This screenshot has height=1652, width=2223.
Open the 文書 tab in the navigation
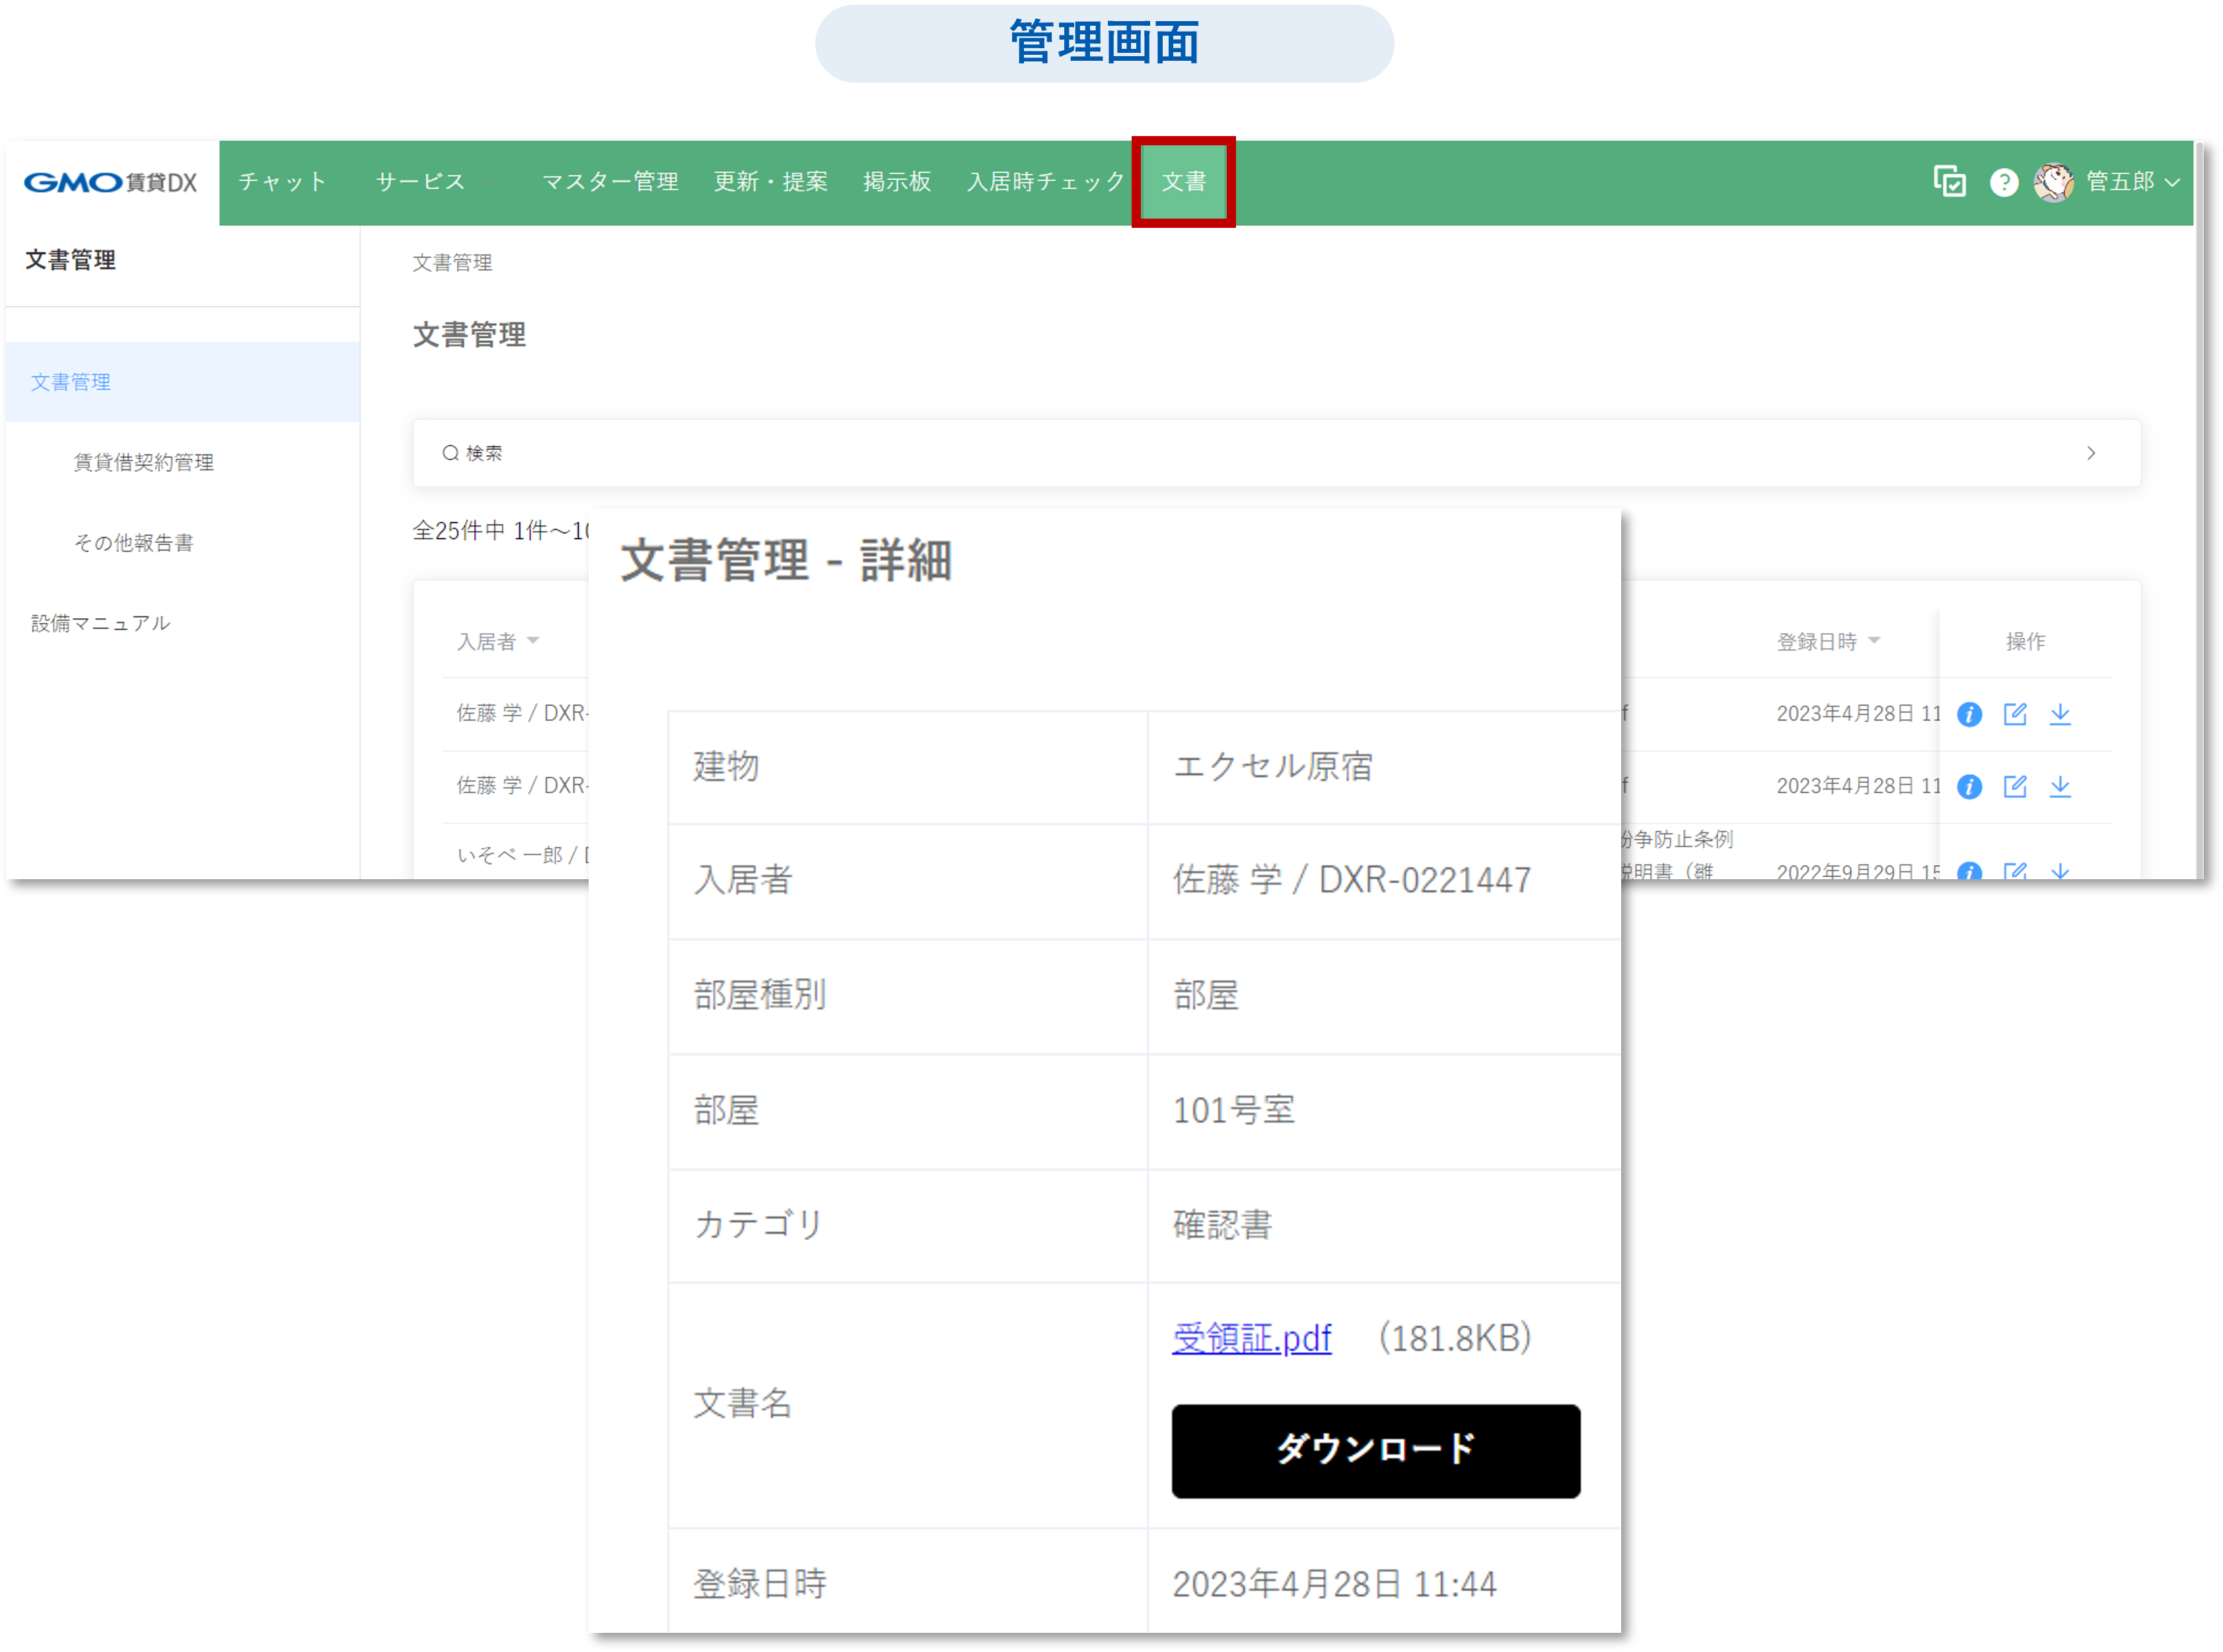coord(1183,182)
